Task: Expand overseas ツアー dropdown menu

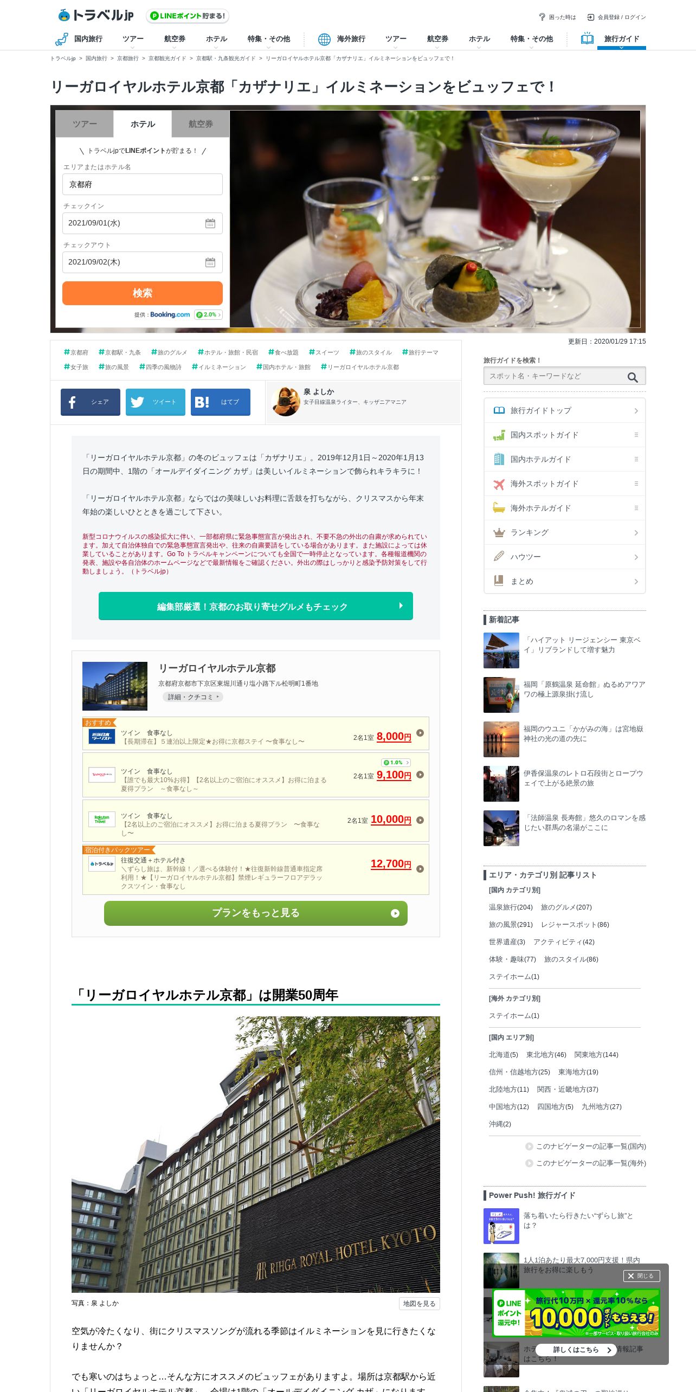Action: [x=396, y=40]
